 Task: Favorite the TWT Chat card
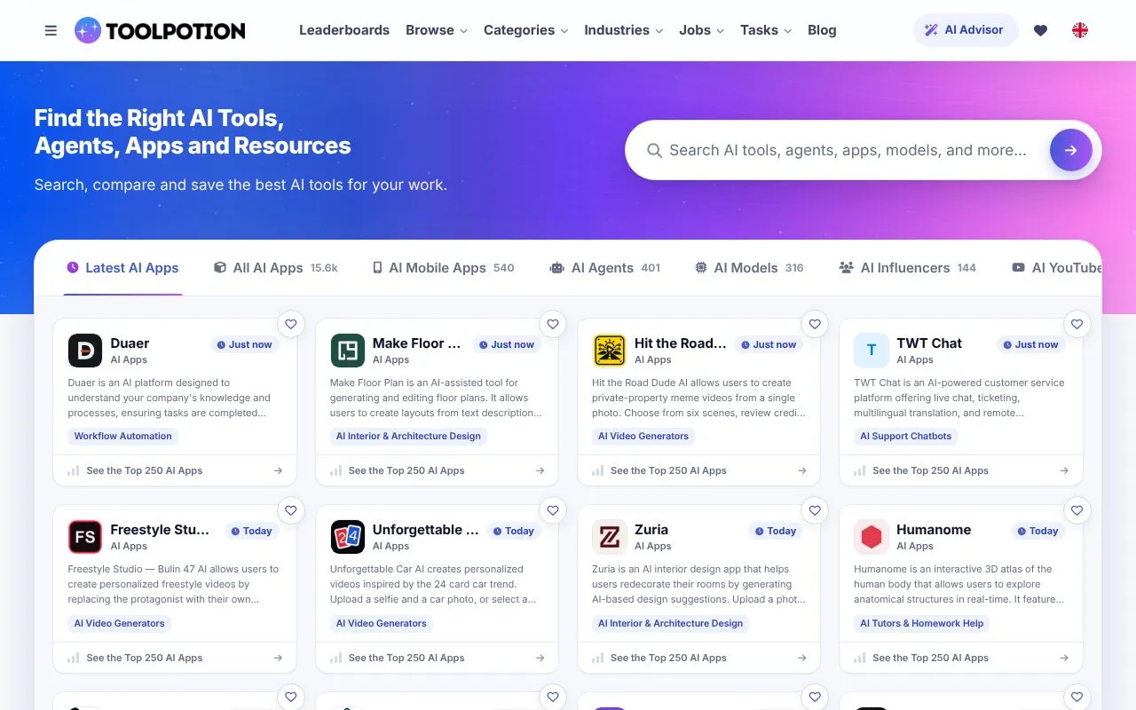pos(1077,324)
